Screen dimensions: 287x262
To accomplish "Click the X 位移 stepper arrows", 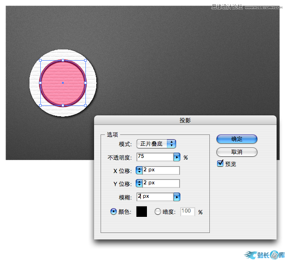I will click(139, 170).
